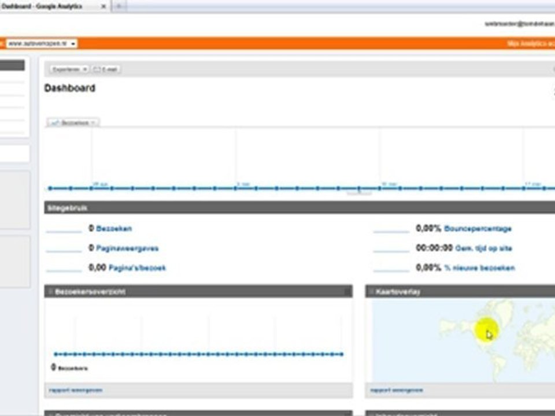555x416 pixels.
Task: Open the Exporteren dropdown
Action: pyautogui.click(x=69, y=69)
